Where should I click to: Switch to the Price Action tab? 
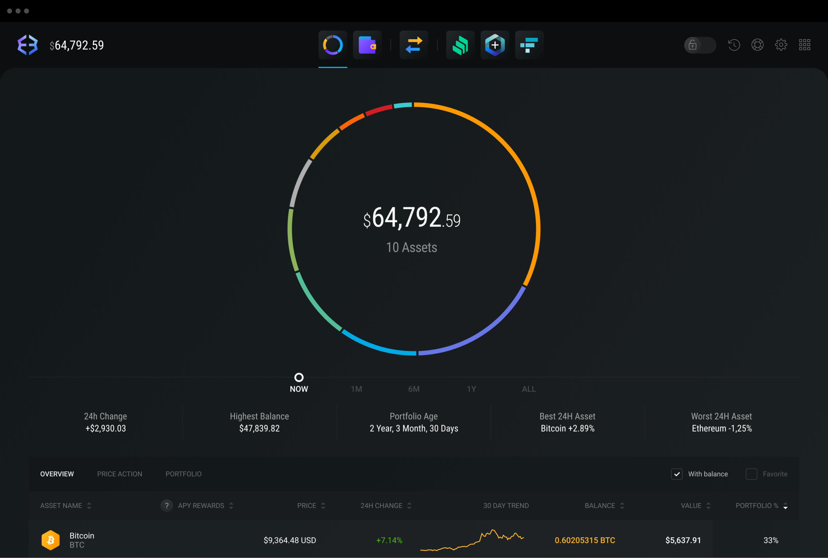point(119,474)
